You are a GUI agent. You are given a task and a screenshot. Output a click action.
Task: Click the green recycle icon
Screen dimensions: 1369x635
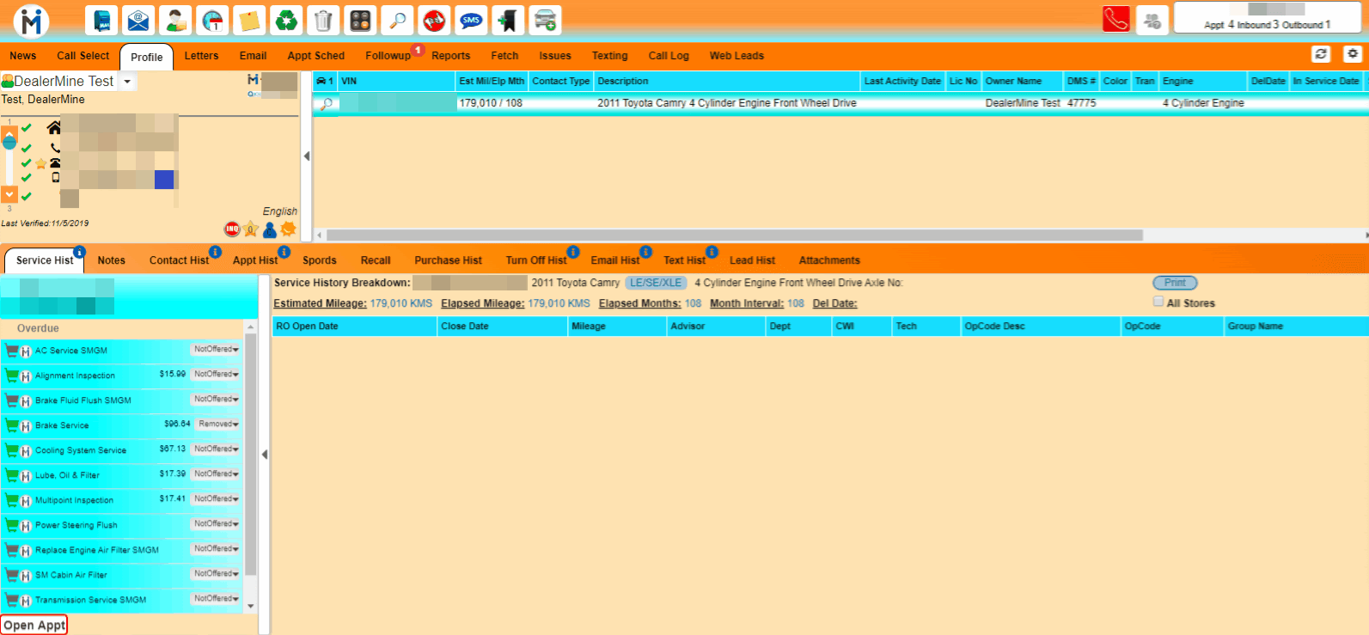coord(285,21)
